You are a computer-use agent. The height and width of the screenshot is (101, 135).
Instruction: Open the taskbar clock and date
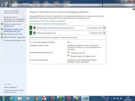[128, 98]
